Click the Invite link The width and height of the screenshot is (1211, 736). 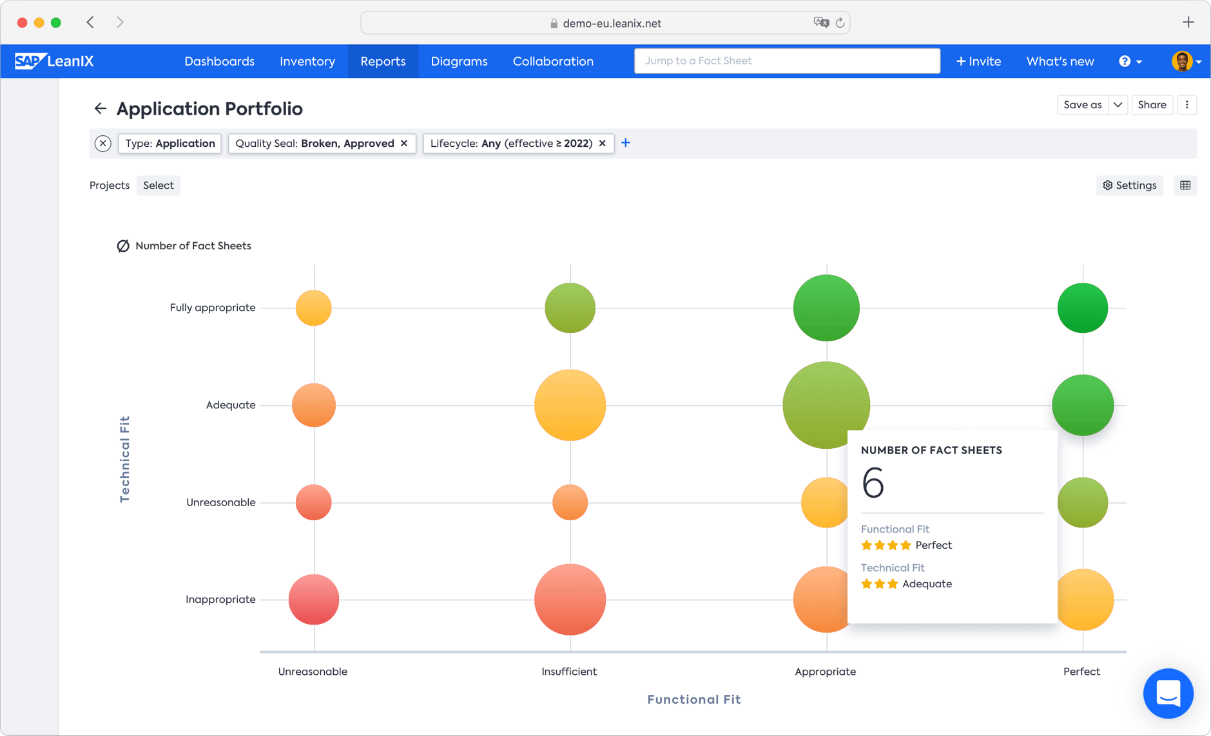coord(978,61)
